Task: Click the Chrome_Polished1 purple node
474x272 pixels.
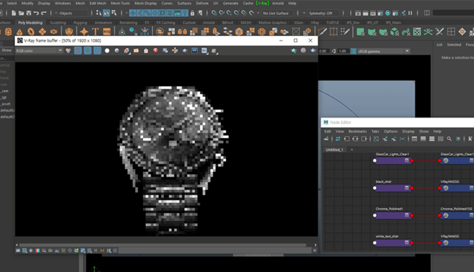Action: (x=393, y=215)
